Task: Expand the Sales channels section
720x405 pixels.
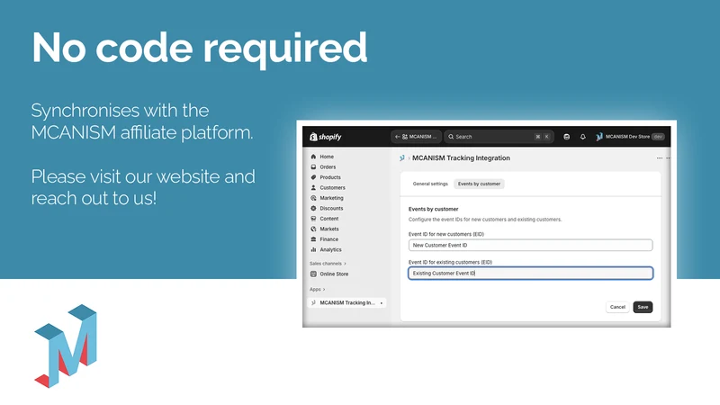Action: (328, 264)
